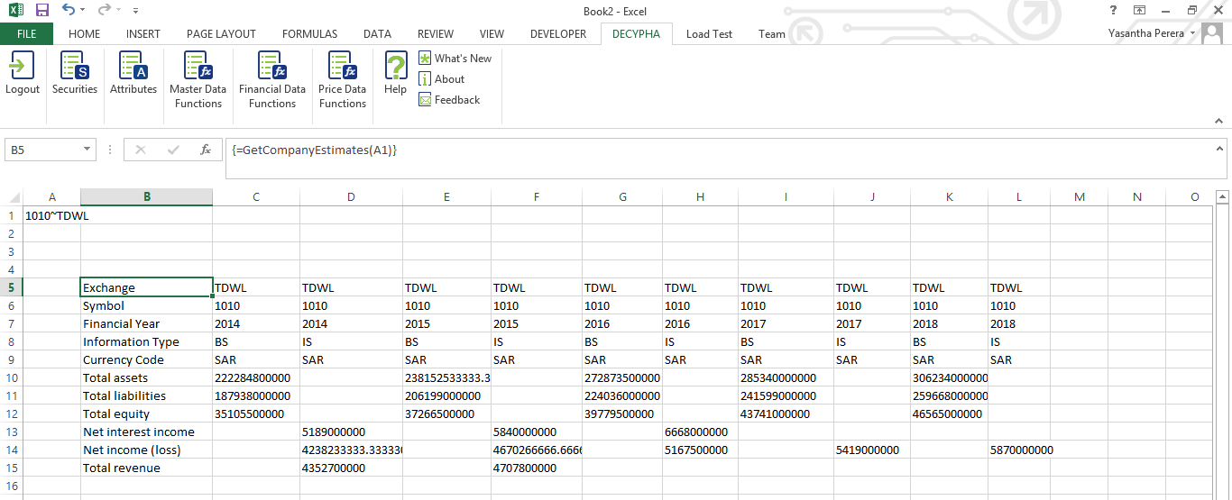Screen dimensions: 1232x500
Task: Switch to the VIEW tab
Action: [x=492, y=34]
